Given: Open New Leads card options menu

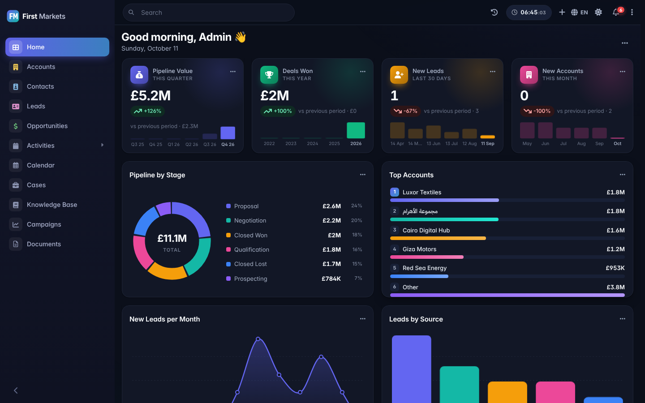Looking at the screenshot, I should [493, 72].
